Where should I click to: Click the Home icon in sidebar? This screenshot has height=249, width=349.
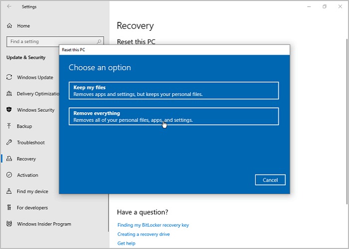pyautogui.click(x=9, y=26)
